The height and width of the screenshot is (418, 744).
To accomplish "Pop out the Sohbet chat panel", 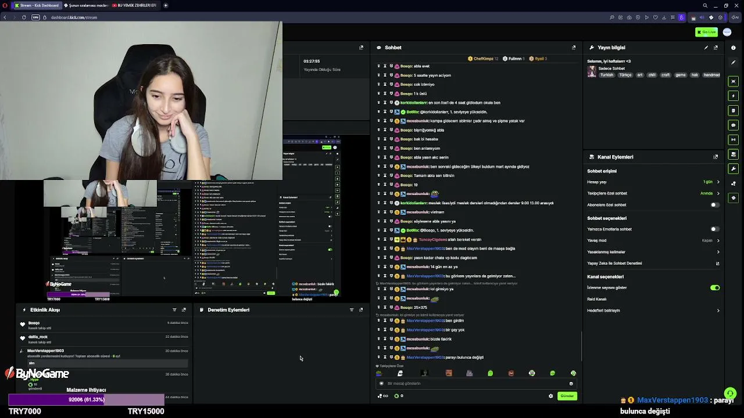I will click(574, 48).
